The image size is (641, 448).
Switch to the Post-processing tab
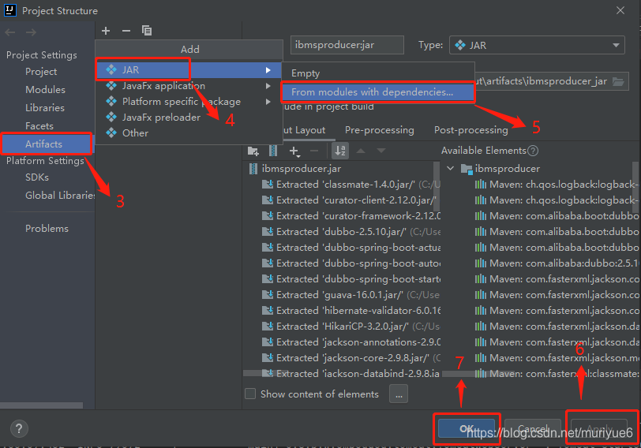coord(471,130)
